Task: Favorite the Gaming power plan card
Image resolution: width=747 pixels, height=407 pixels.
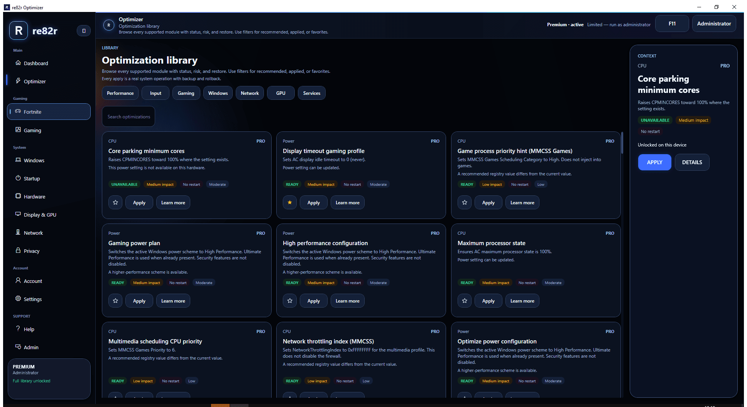Action: tap(115, 301)
